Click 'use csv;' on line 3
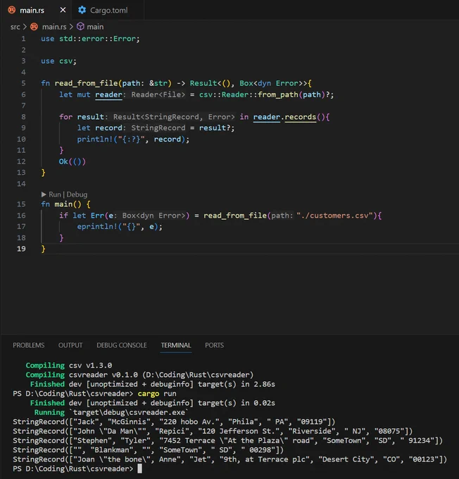Screen dimensions: 459x479 (x=58, y=61)
